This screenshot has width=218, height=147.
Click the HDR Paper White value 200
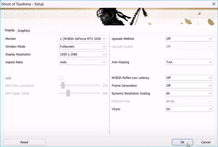tap(105, 94)
